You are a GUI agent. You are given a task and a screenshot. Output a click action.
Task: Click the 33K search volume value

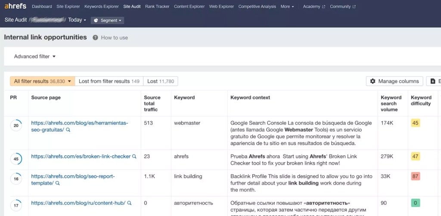(x=385, y=176)
